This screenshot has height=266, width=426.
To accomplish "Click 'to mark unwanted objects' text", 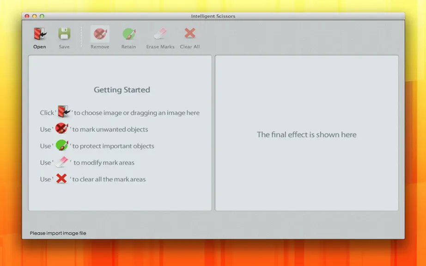I will [x=110, y=129].
